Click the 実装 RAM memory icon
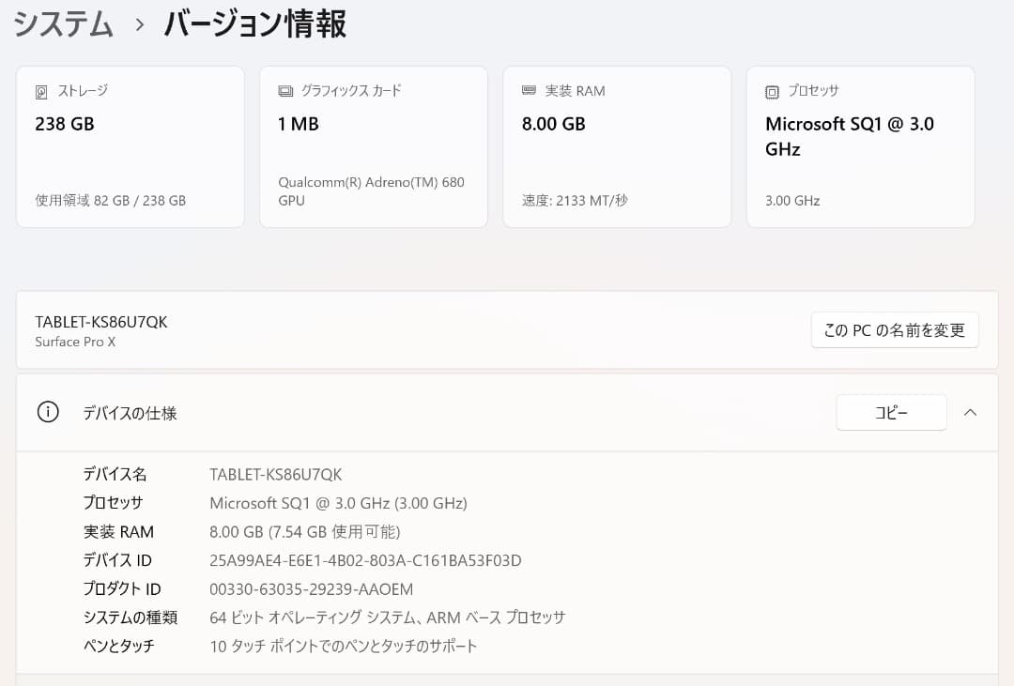Viewport: 1014px width, 686px height. point(527,91)
